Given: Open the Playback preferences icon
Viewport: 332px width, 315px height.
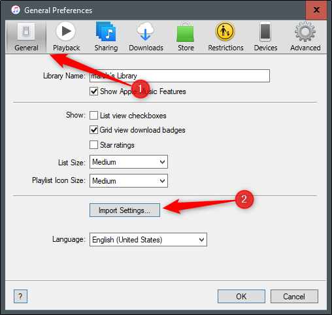Looking at the screenshot, I should click(x=66, y=31).
